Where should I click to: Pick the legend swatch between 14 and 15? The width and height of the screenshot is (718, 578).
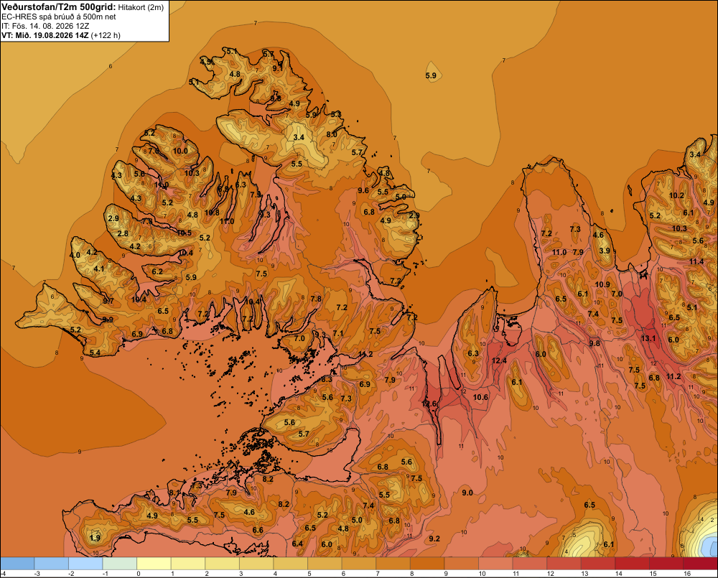coord(633,564)
